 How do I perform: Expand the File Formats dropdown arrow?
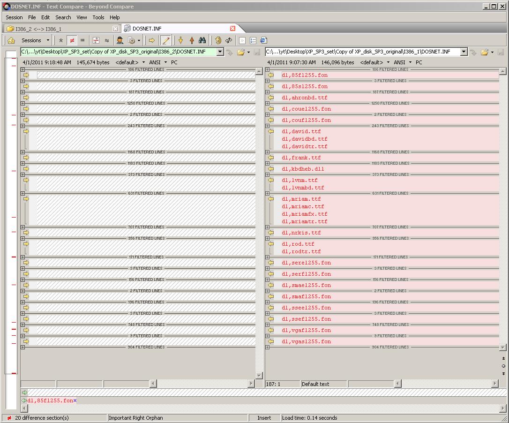pos(139,41)
